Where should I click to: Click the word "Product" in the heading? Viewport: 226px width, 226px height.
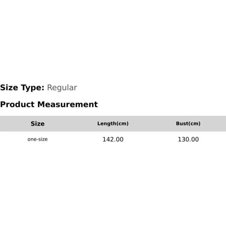point(18,104)
